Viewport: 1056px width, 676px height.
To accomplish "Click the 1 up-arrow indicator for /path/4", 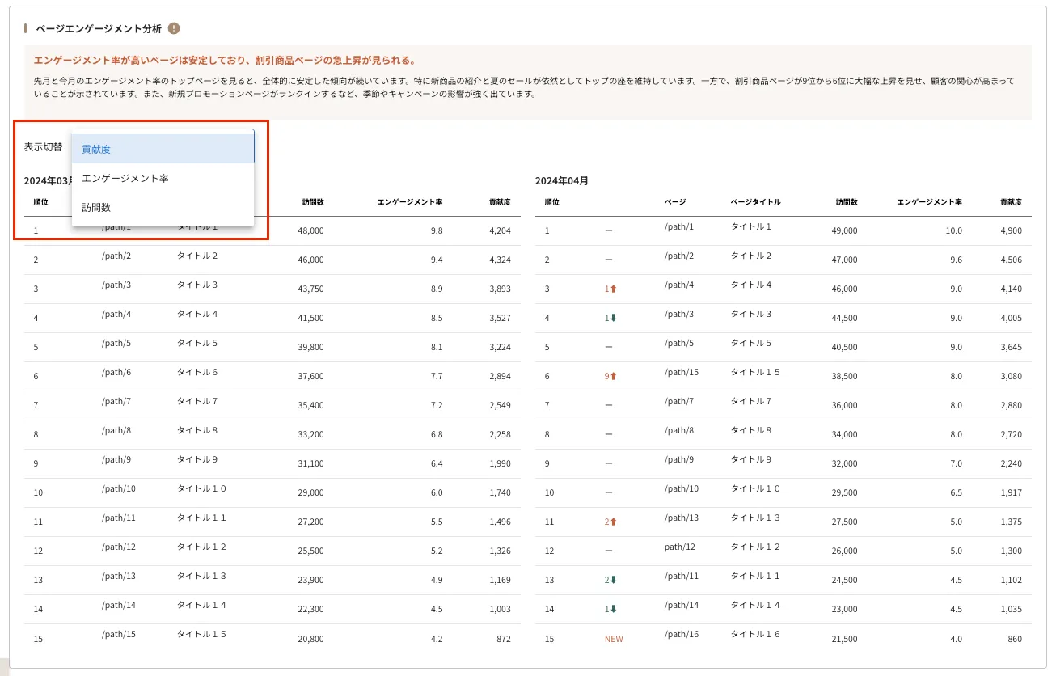I will coord(610,289).
